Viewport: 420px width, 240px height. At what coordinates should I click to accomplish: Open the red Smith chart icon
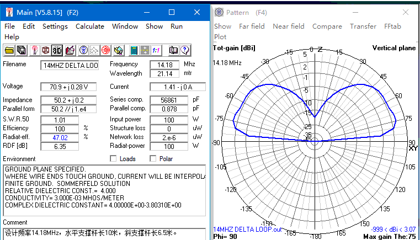click(x=106, y=50)
